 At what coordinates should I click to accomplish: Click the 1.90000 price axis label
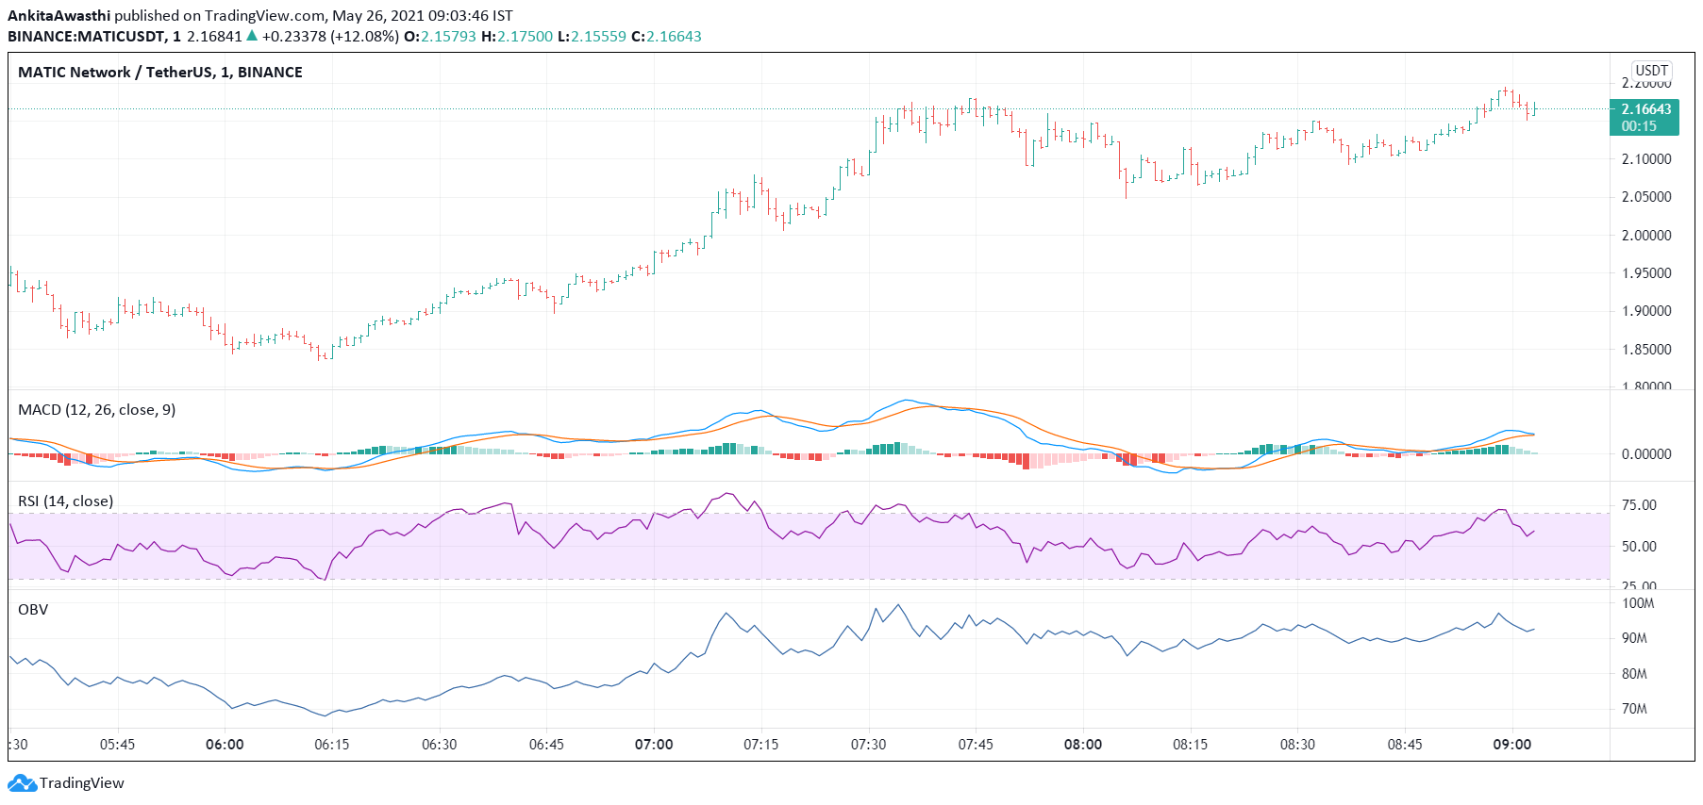tap(1646, 311)
